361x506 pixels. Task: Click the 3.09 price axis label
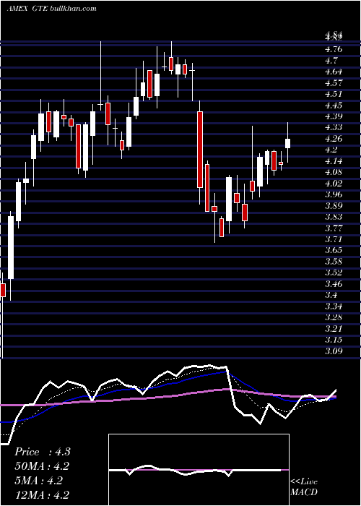coord(335,351)
